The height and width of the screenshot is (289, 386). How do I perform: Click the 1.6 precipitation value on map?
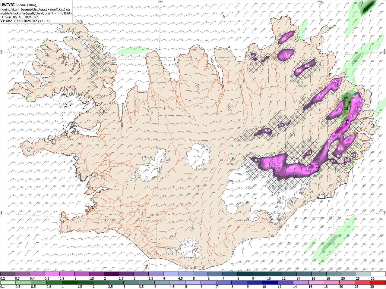pos(334,81)
